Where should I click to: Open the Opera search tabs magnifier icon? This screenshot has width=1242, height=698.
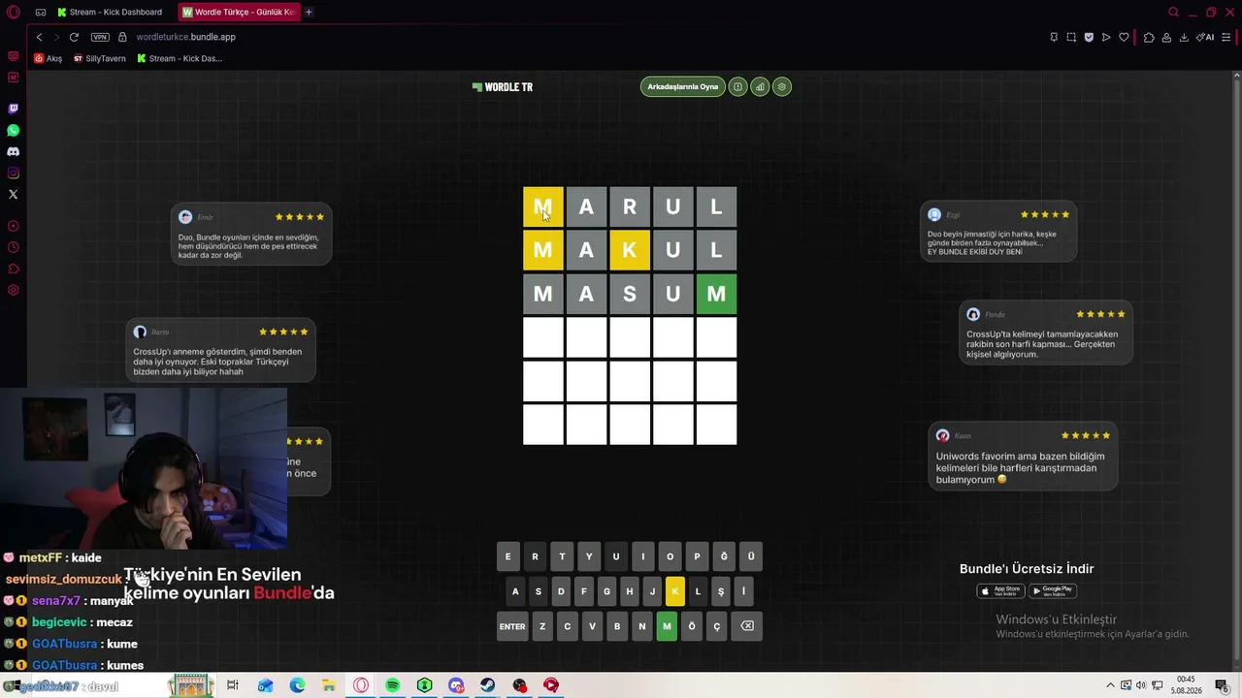[x=1173, y=12]
